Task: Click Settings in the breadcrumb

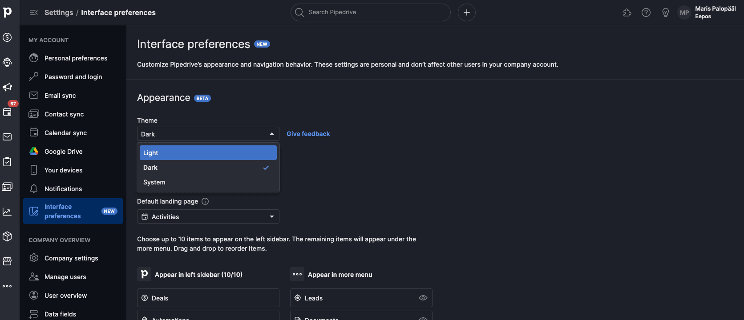Action: (x=59, y=12)
